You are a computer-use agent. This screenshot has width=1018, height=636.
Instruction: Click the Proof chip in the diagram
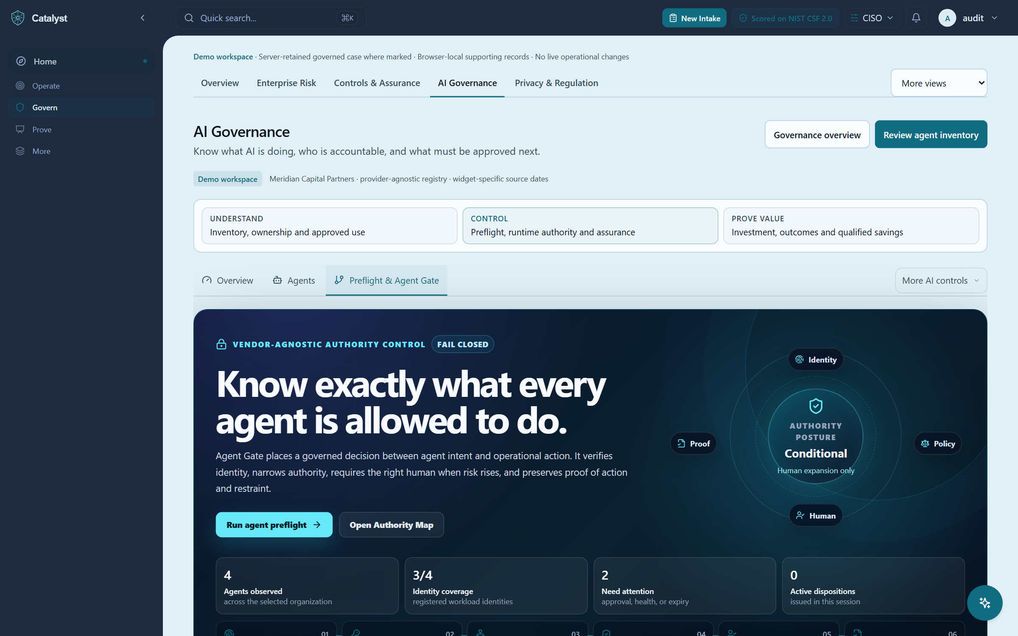pyautogui.click(x=693, y=444)
